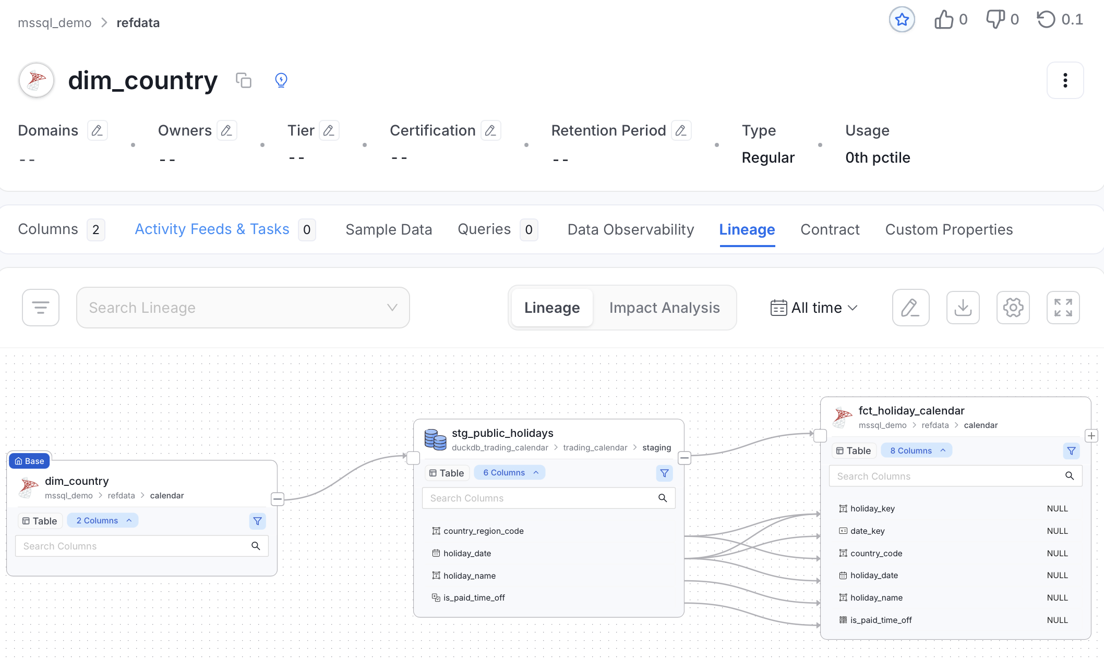Open the three-dot more options menu
This screenshot has height=660, width=1104.
1065,80
